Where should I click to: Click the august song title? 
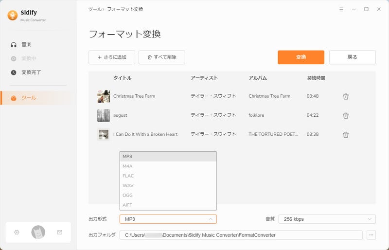coord(120,115)
